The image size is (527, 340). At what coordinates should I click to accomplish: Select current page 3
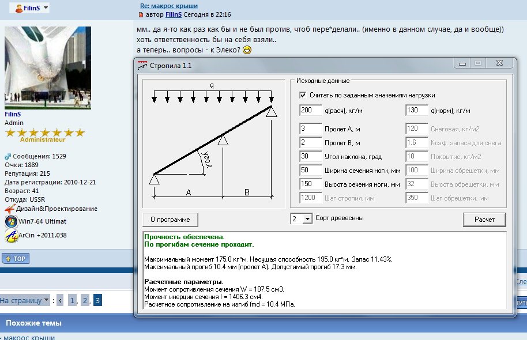tap(97, 300)
